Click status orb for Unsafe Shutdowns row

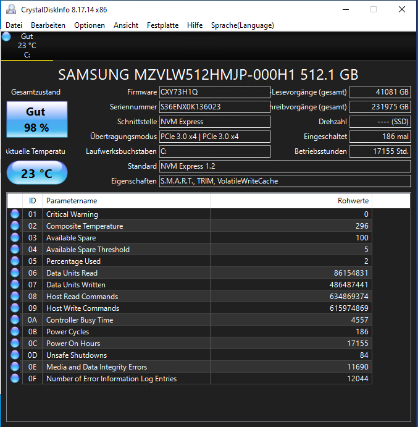15,355
